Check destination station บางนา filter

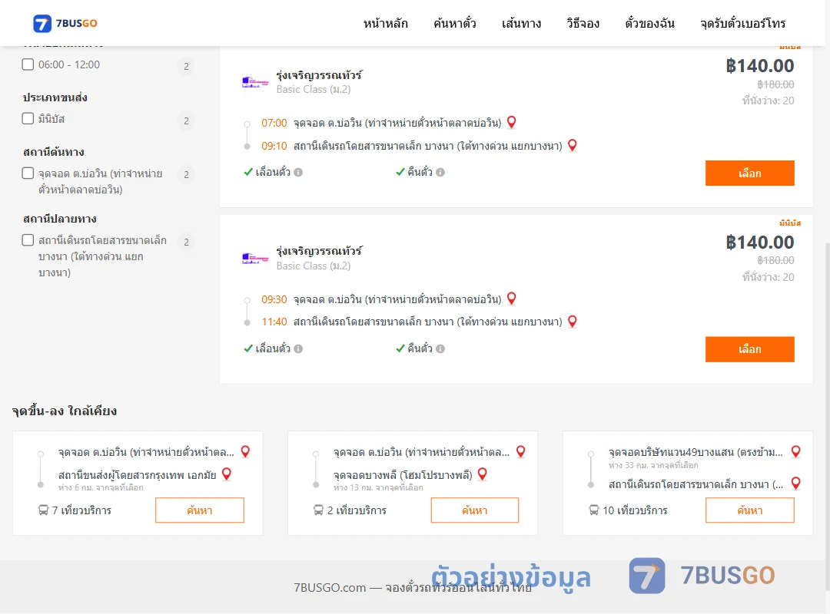[28, 240]
